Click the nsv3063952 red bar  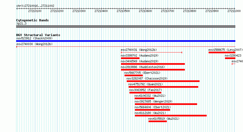point(145,93)
